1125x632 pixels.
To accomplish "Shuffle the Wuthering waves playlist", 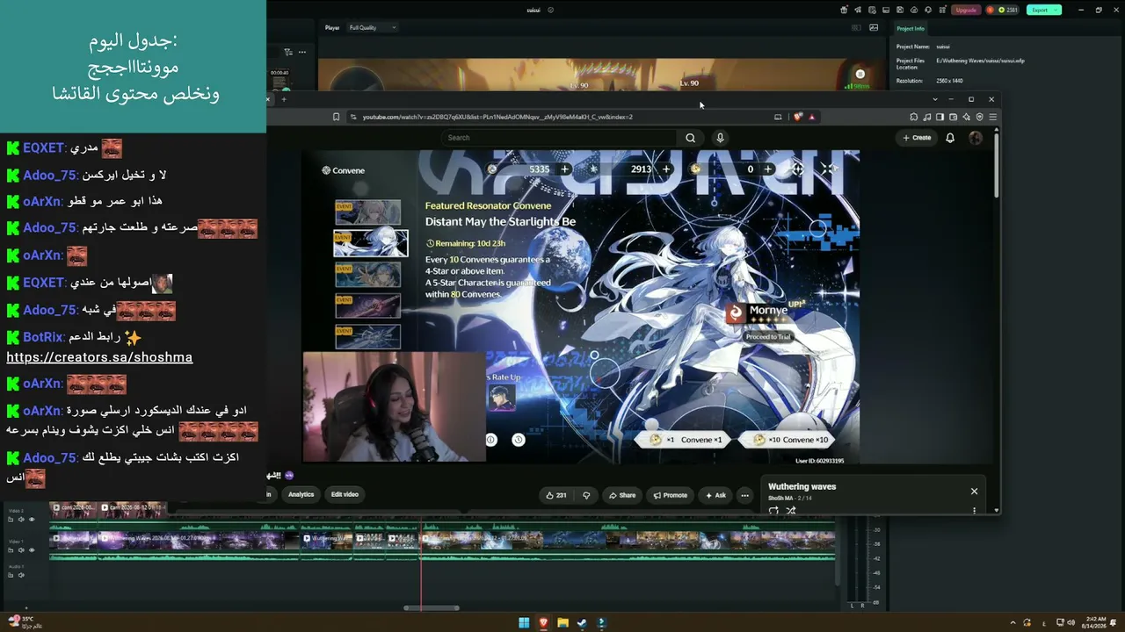I will [790, 511].
